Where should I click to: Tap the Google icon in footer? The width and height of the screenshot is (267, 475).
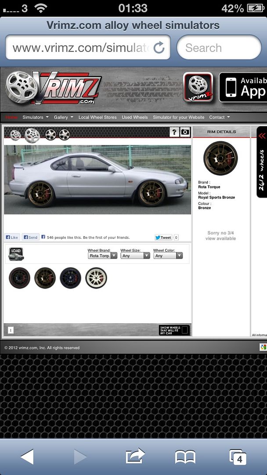(x=263, y=347)
